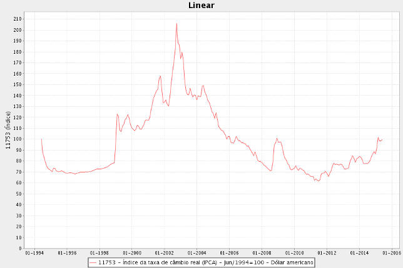Select the 01-2012 date tick label
Image resolution: width=403 pixels, height=268 pixels.
click(x=327, y=253)
